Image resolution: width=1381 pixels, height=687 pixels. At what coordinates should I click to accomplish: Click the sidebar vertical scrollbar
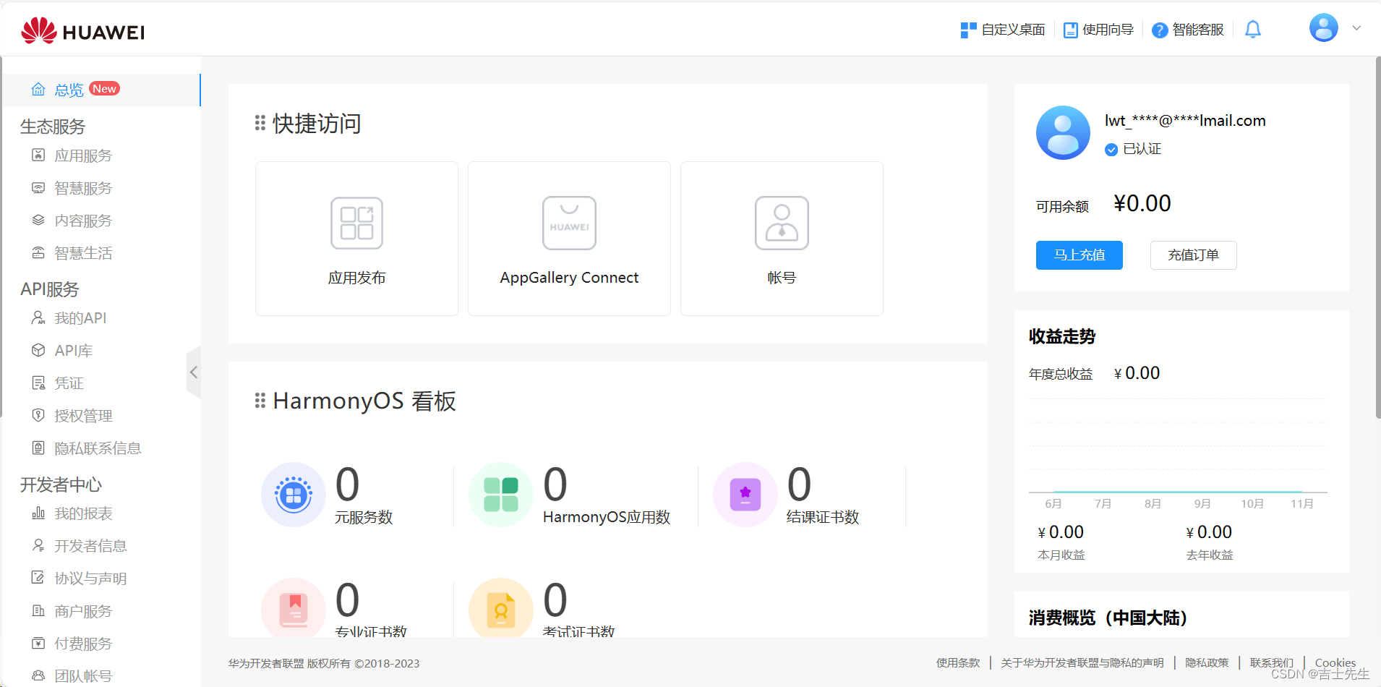(1, 237)
